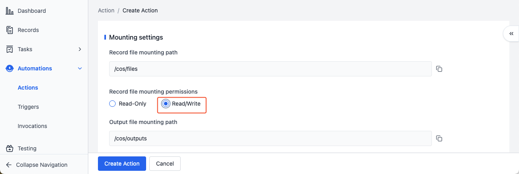This screenshot has width=519, height=174.
Task: Copy the /cos/files mounting path
Action: click(439, 69)
